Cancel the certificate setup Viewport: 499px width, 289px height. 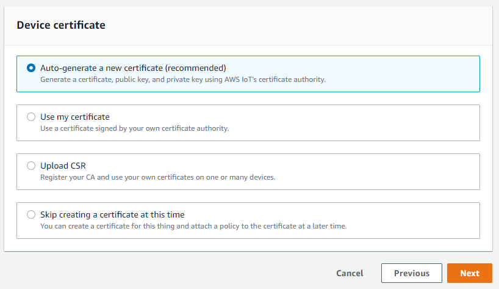tap(350, 273)
